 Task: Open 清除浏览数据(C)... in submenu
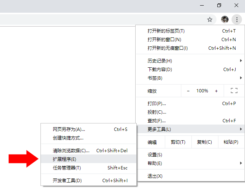[x=88, y=151]
